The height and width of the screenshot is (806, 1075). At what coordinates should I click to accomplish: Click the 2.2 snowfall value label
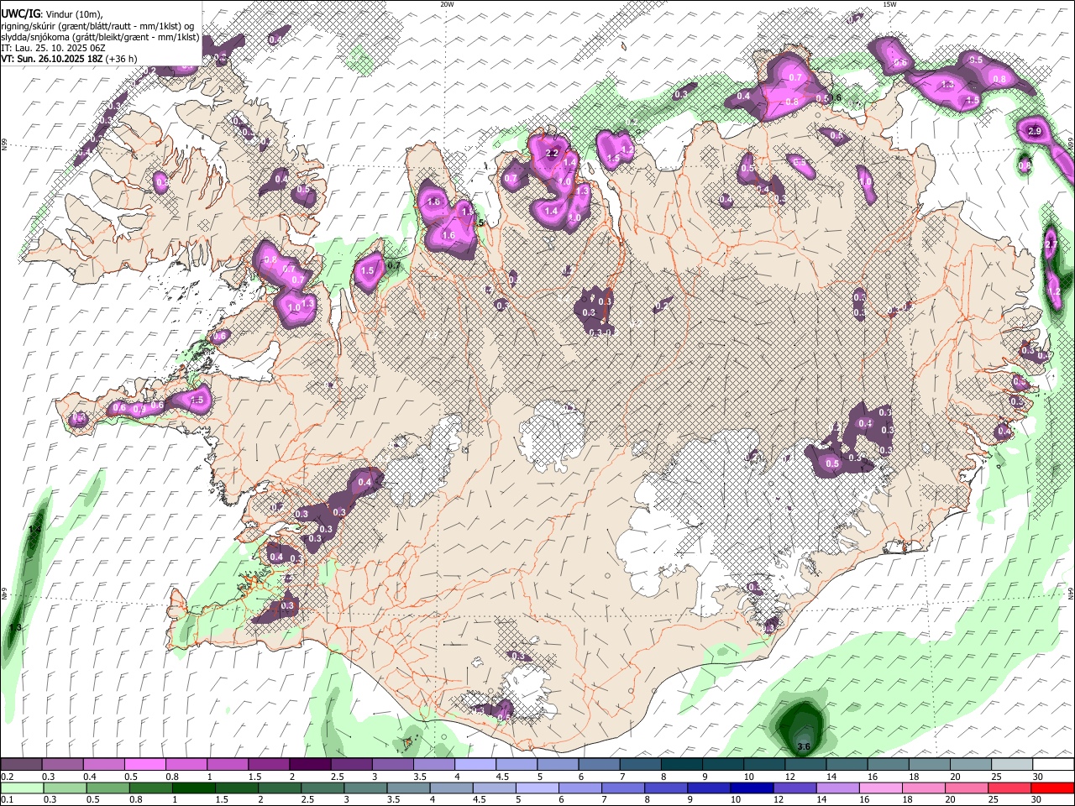(552, 154)
